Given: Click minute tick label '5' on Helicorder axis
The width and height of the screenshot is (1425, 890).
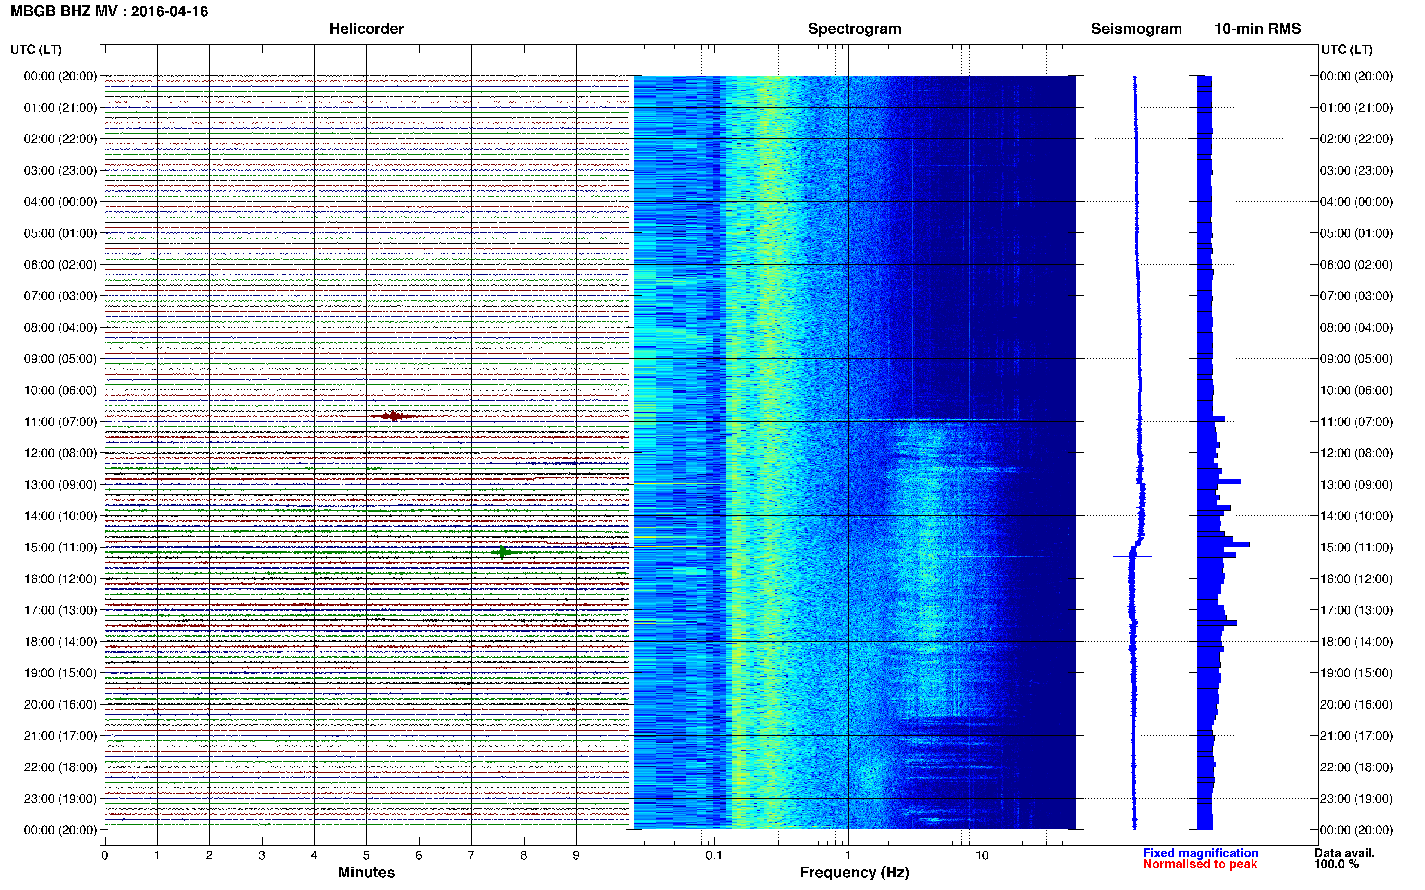Looking at the screenshot, I should tap(366, 855).
